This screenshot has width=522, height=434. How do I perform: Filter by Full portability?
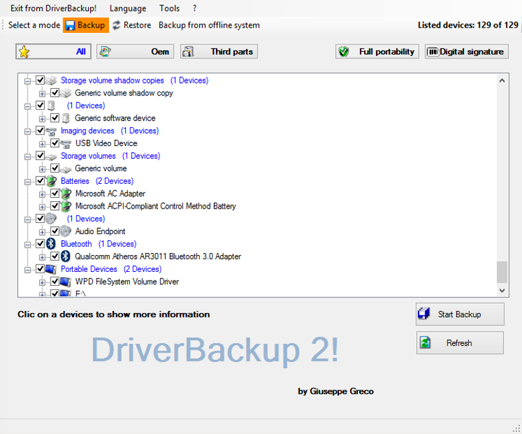click(x=377, y=52)
